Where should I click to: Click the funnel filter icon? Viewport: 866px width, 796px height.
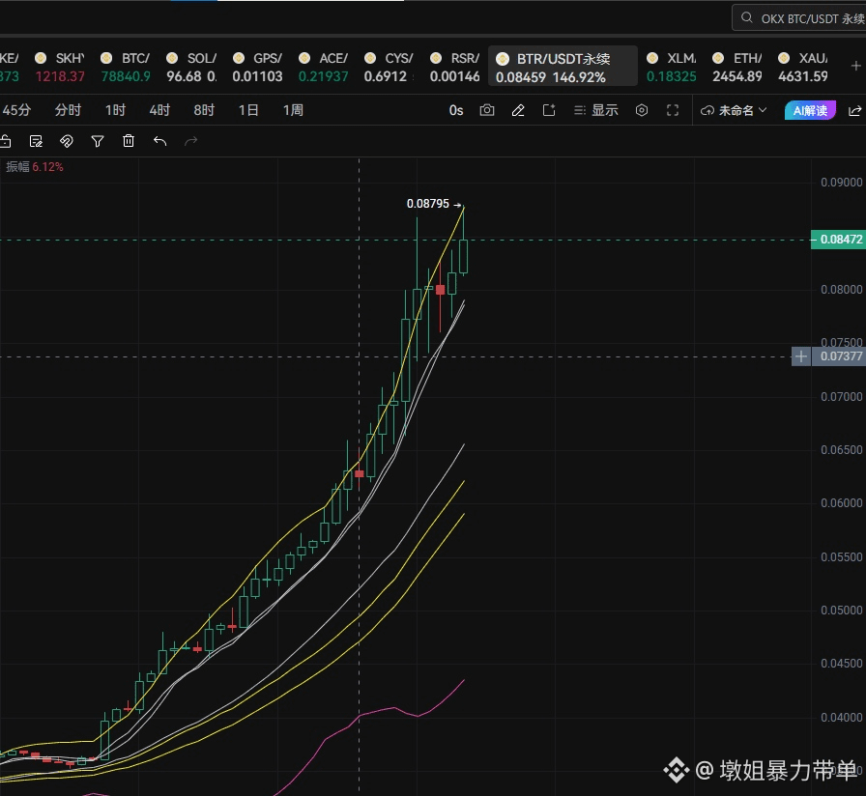coord(98,141)
